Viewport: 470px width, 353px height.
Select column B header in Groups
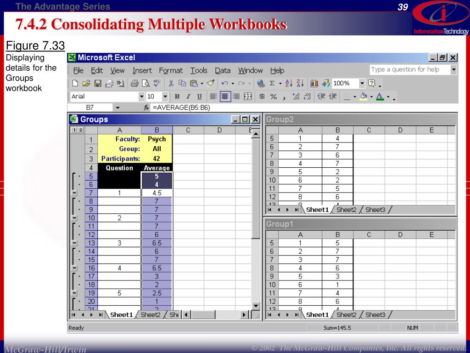157,130
